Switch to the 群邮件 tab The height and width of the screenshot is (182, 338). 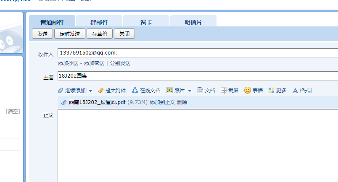(99, 21)
